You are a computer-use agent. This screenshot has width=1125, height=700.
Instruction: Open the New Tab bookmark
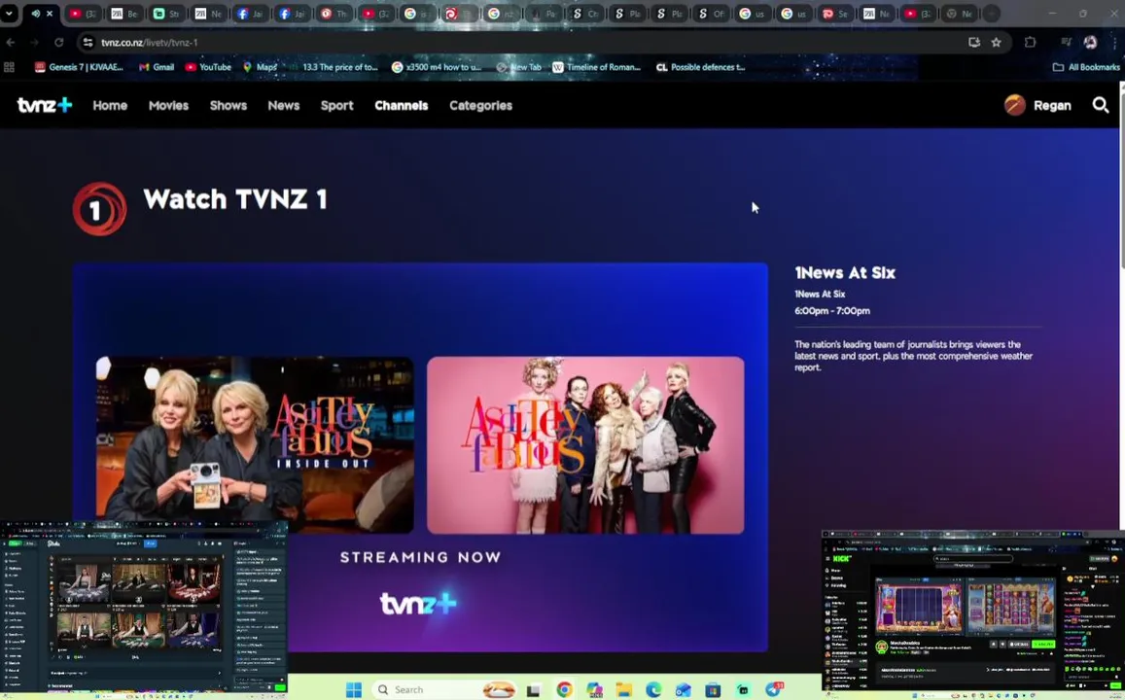pyautogui.click(x=518, y=67)
